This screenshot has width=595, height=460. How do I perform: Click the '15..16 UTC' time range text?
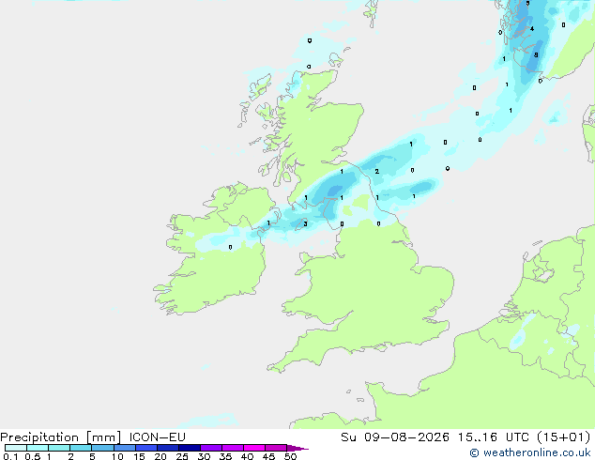point(494,437)
